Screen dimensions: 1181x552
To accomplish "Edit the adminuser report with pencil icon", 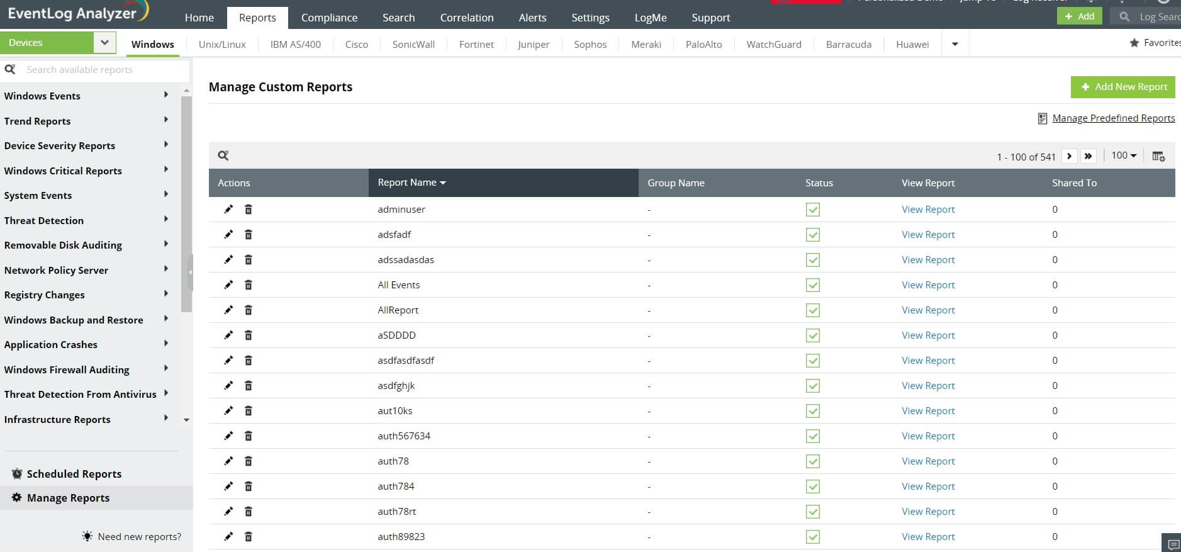I will click(228, 209).
